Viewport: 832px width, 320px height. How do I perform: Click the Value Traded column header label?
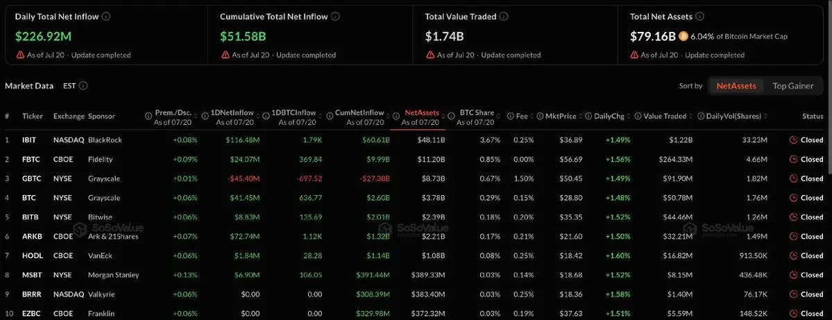(x=665, y=116)
